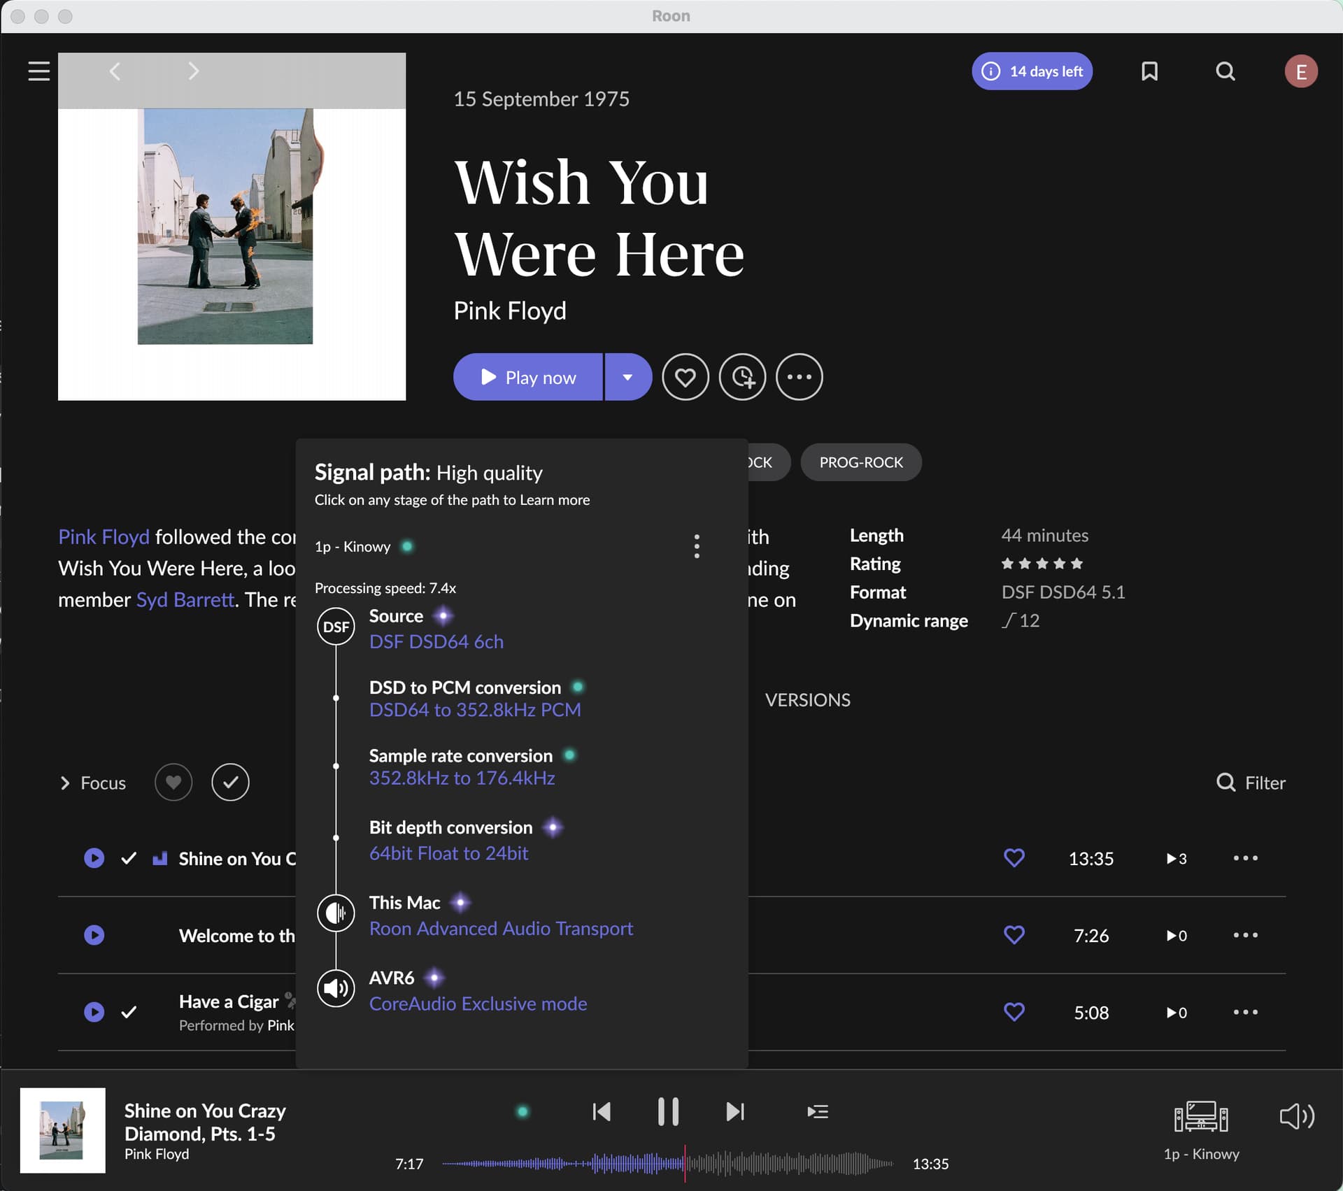Toggle the pick checkmark on Have a Cigar
This screenshot has height=1191, width=1343.
(129, 1012)
